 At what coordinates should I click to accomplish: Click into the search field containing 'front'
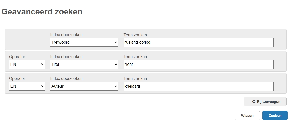198,65
